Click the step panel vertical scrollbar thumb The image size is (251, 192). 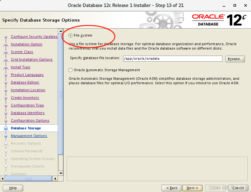click(61, 94)
